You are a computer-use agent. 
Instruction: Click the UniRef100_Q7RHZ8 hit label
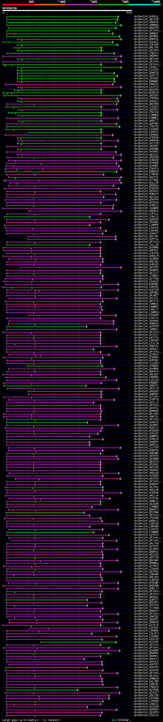coord(146,160)
